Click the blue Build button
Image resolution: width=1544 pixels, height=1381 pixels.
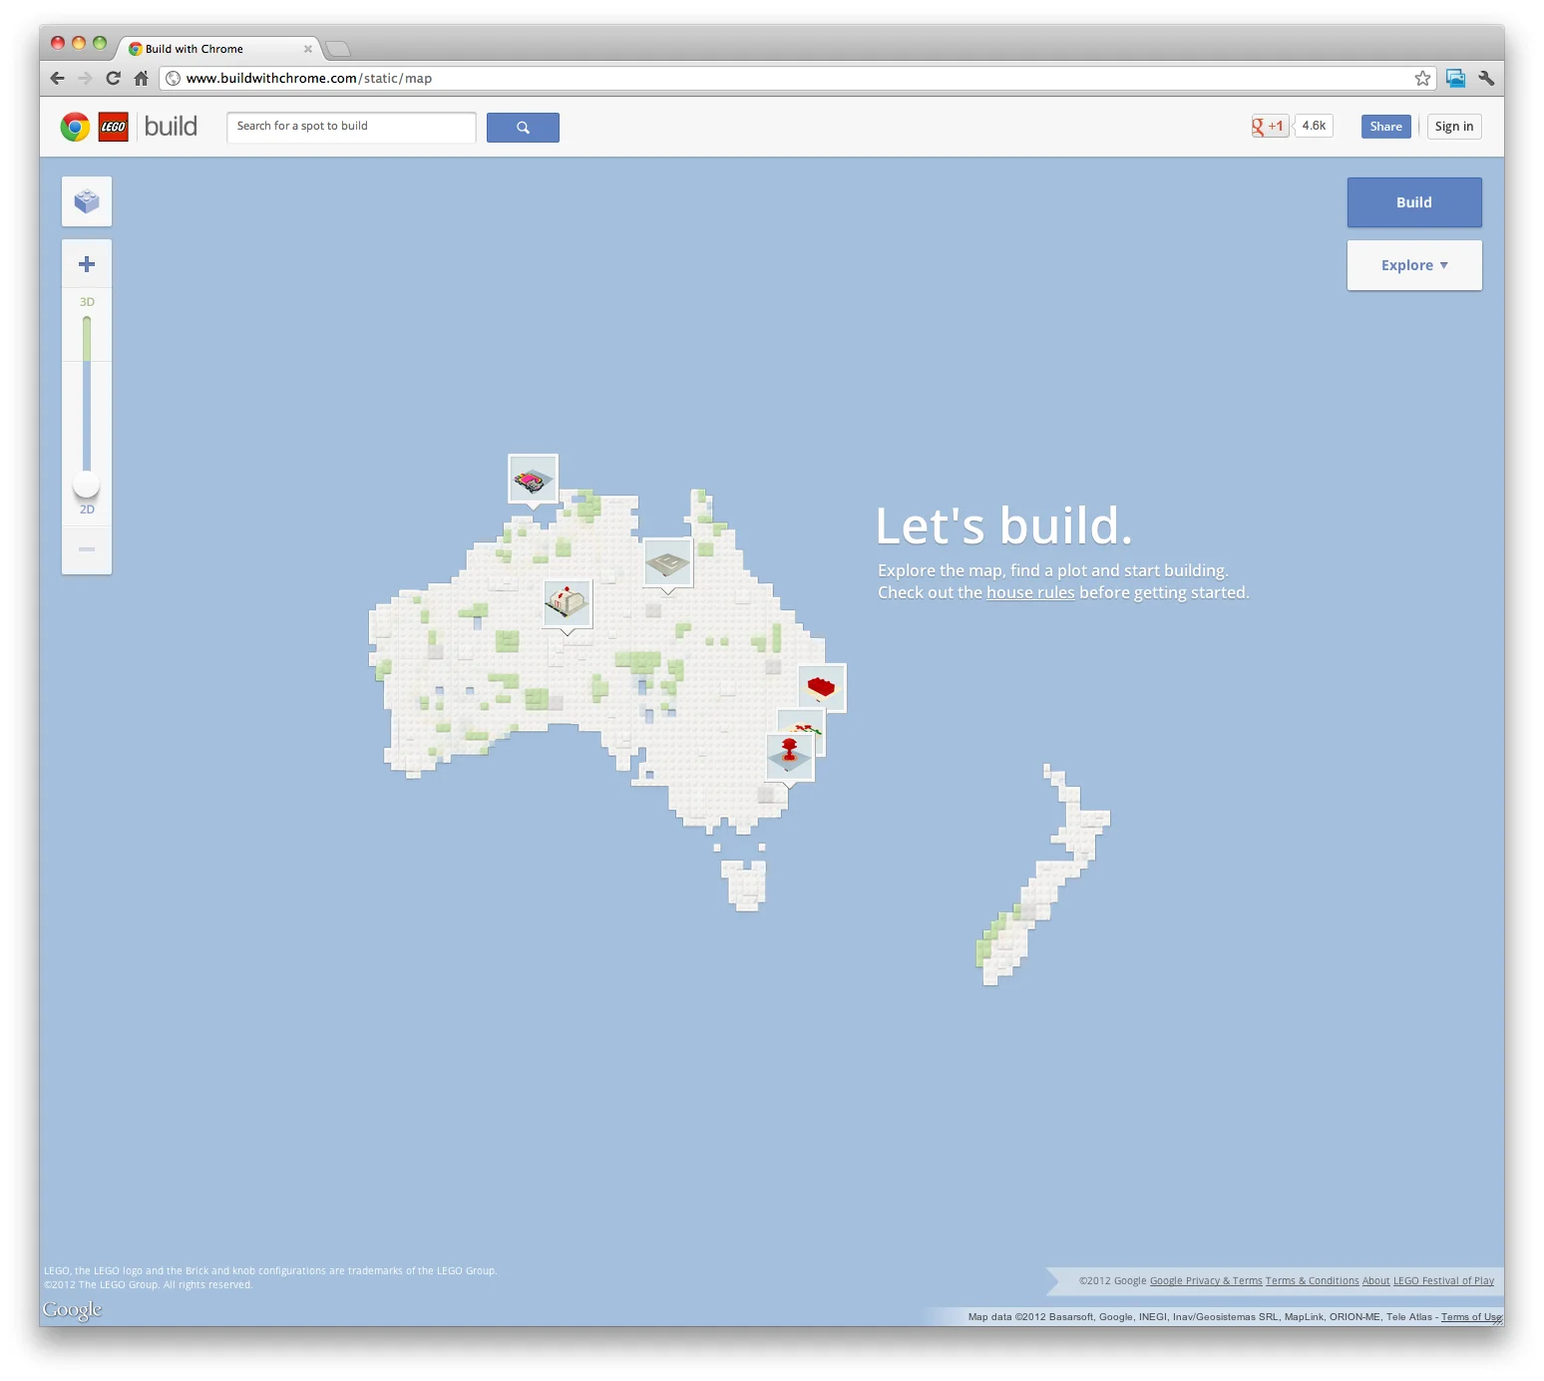tap(1414, 202)
